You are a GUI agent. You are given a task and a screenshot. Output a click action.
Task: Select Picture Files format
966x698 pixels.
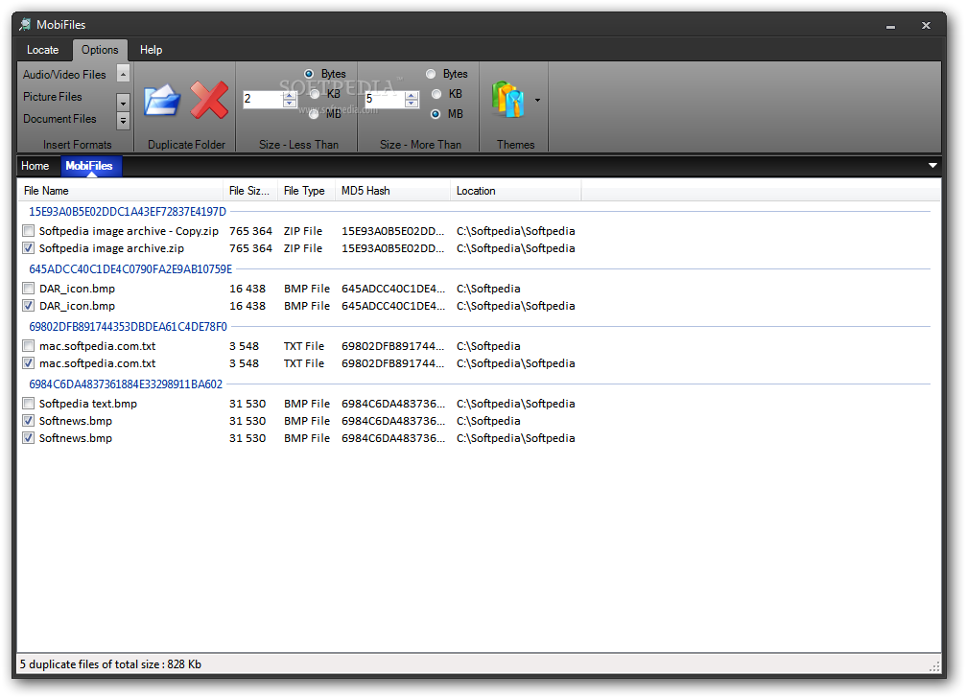pyautogui.click(x=53, y=97)
